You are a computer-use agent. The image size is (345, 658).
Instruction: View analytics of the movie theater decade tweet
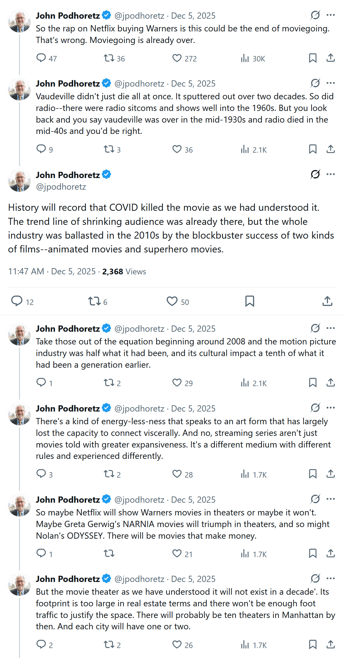[245, 645]
